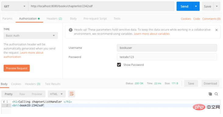Send the request with Send button
This screenshot has width=223, height=117.
pyautogui.click(x=184, y=6)
